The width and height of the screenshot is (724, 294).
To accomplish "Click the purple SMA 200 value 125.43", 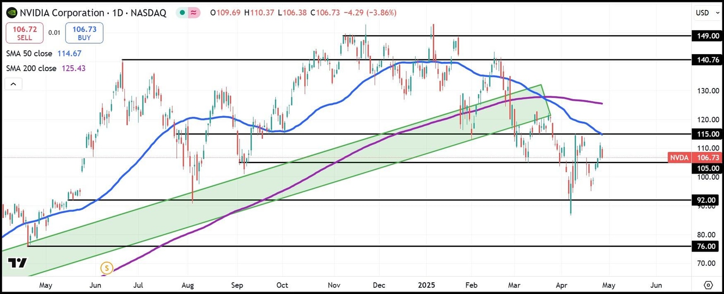I will coord(73,68).
